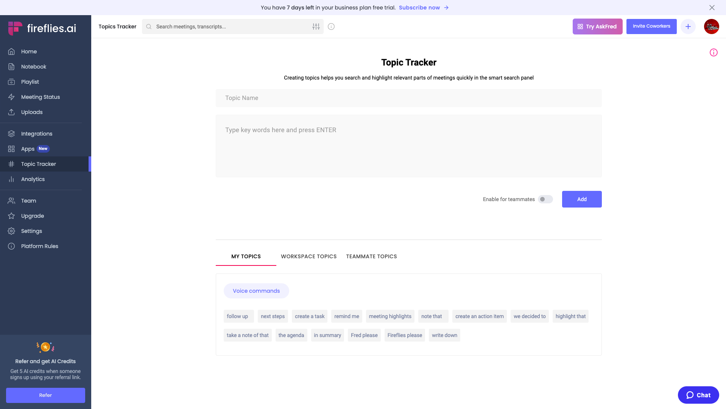Open the Teammate Topics tab
Image resolution: width=726 pixels, height=409 pixels.
[371, 256]
